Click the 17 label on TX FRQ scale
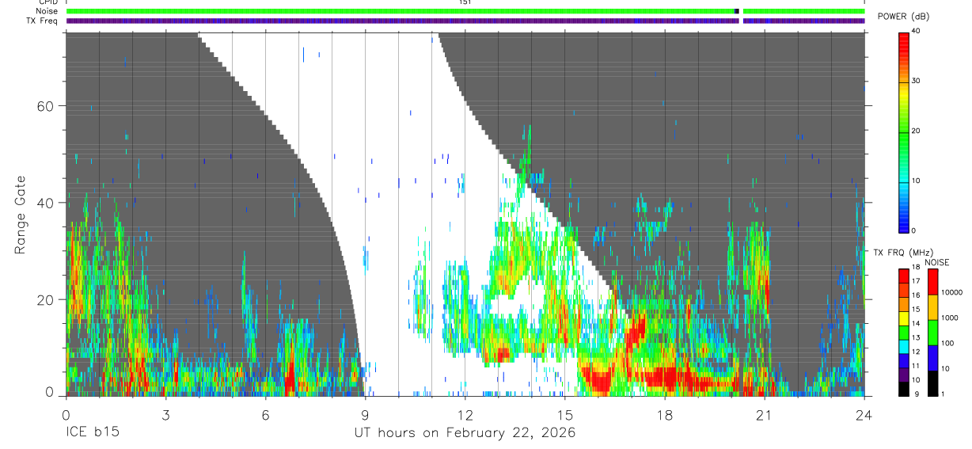972x449 pixels. tap(917, 281)
